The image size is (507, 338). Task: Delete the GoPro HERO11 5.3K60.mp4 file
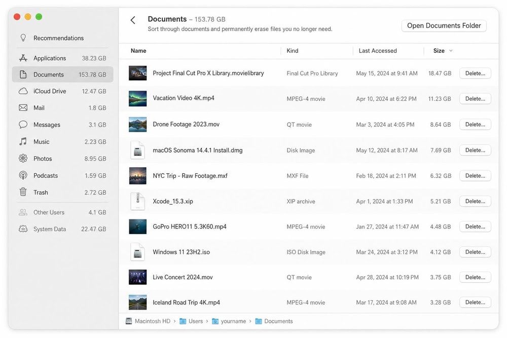coord(475,227)
